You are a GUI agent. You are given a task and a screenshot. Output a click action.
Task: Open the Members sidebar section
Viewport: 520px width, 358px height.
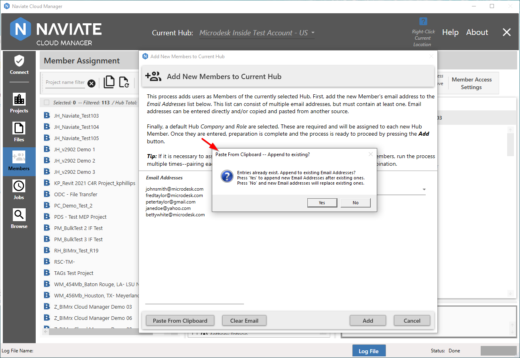click(19, 161)
